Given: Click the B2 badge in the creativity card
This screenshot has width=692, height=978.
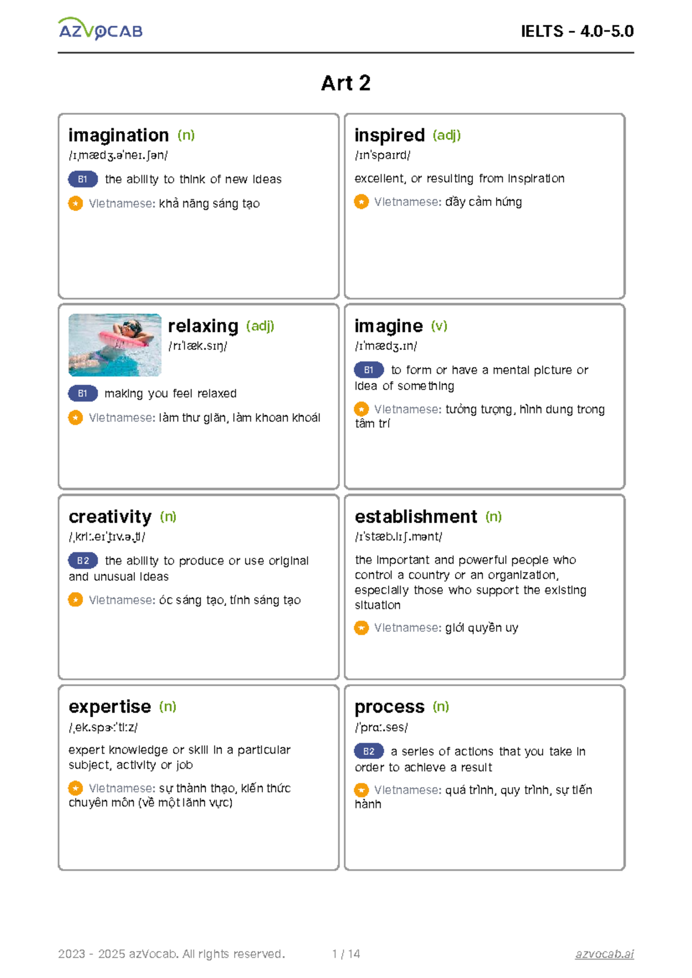Looking at the screenshot, I should click(x=83, y=561).
